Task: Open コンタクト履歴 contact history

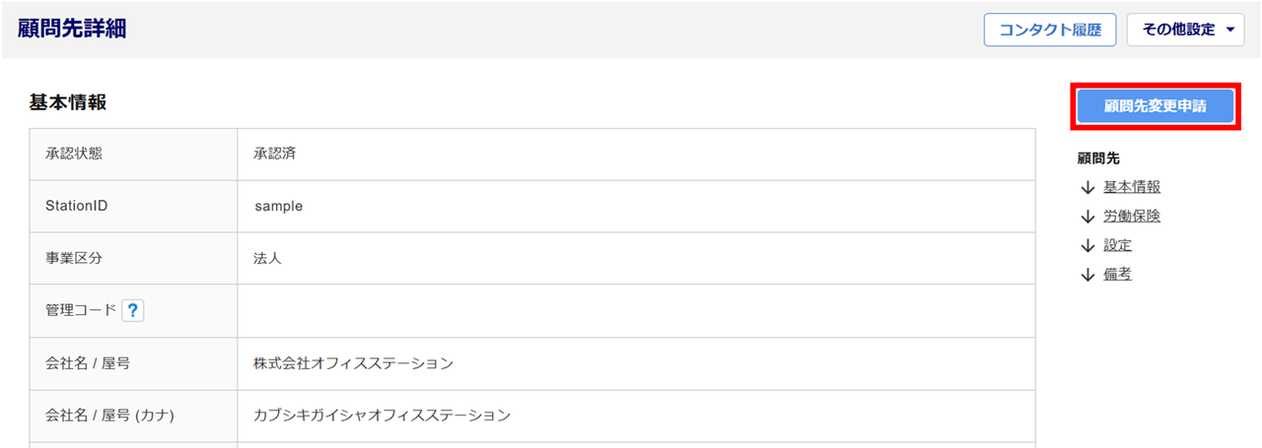Action: click(x=1049, y=30)
